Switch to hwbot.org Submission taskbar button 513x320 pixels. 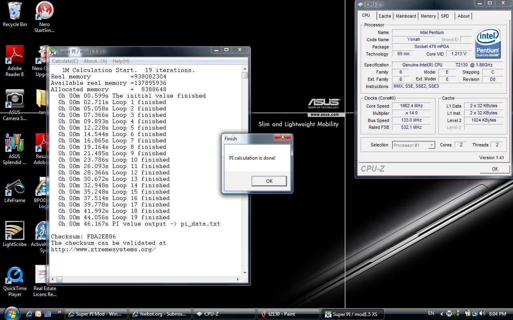160,314
